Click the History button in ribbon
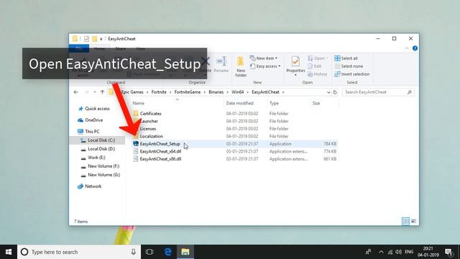Viewport: 460px width, 259px height. (x=317, y=74)
